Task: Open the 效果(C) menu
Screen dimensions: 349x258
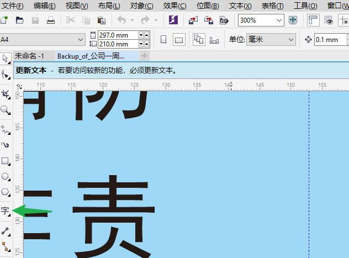Action: [x=174, y=6]
